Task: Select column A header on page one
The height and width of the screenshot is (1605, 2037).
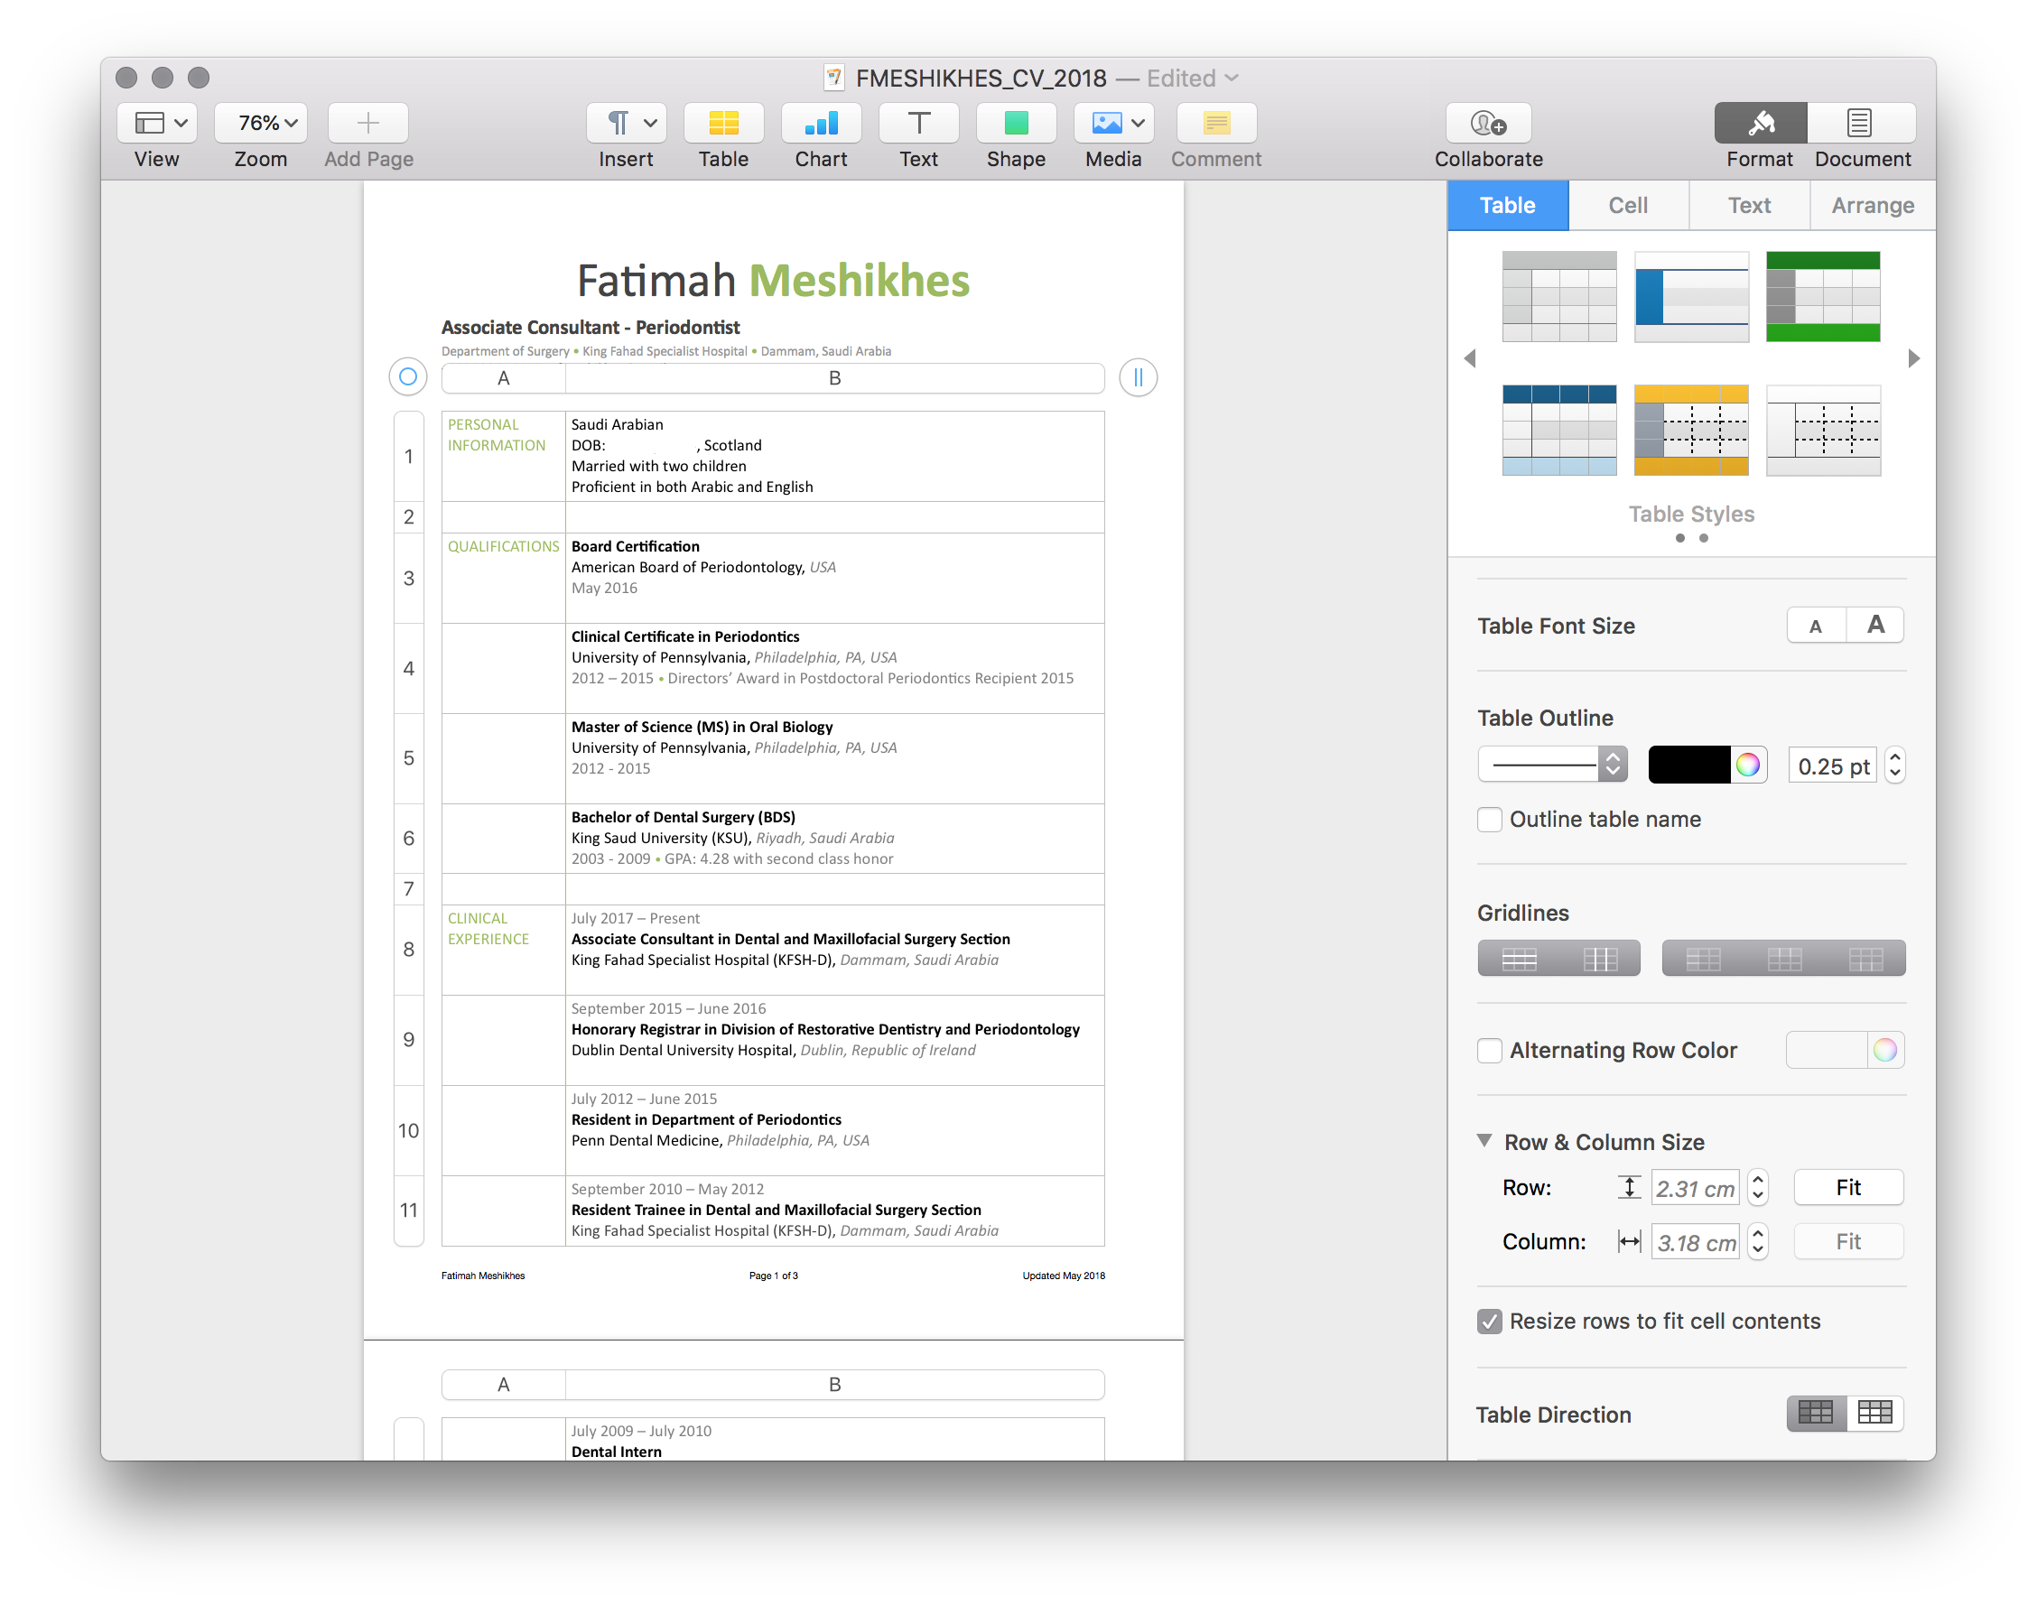Action: (x=504, y=377)
